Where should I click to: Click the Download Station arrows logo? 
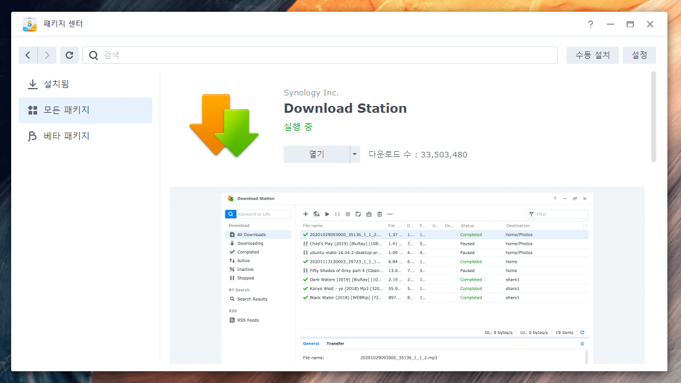[224, 125]
